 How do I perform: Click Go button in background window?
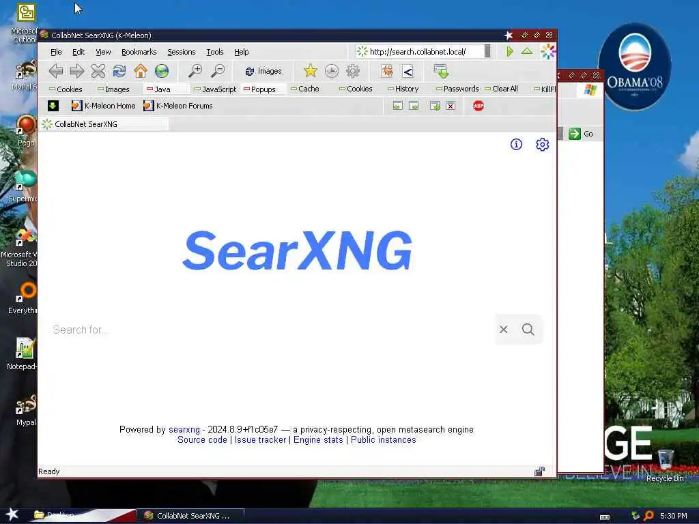coord(581,134)
